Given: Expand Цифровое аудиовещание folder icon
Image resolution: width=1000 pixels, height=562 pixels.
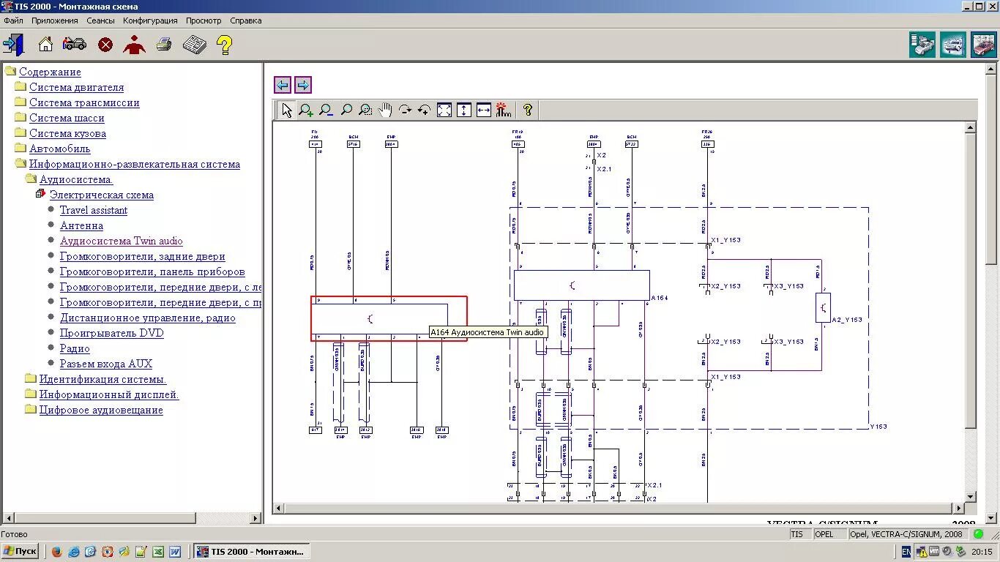Looking at the screenshot, I should [x=31, y=409].
